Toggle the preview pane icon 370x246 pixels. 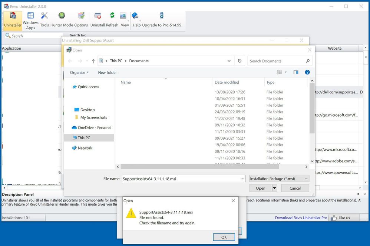pos(296,72)
